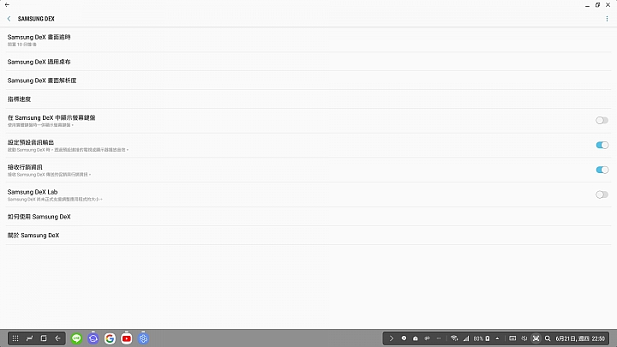The height and width of the screenshot is (347, 617).
Task: Show more notifications via the tray ellipsis
Action: tap(439, 338)
